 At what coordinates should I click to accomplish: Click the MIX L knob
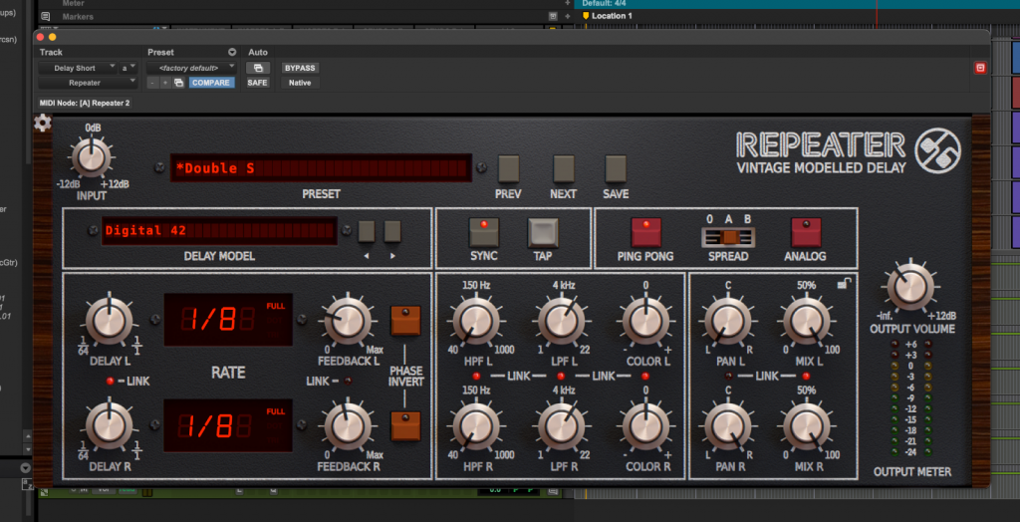click(x=807, y=322)
